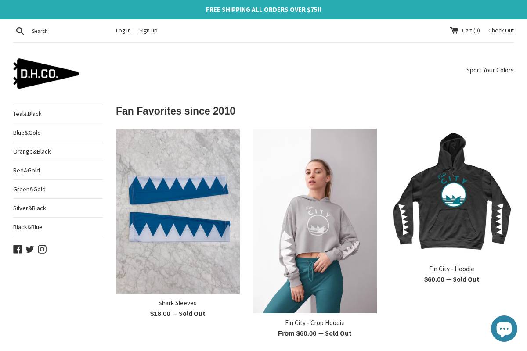Select the black Fin City Hoodie image
This screenshot has width=527, height=351.
451,192
